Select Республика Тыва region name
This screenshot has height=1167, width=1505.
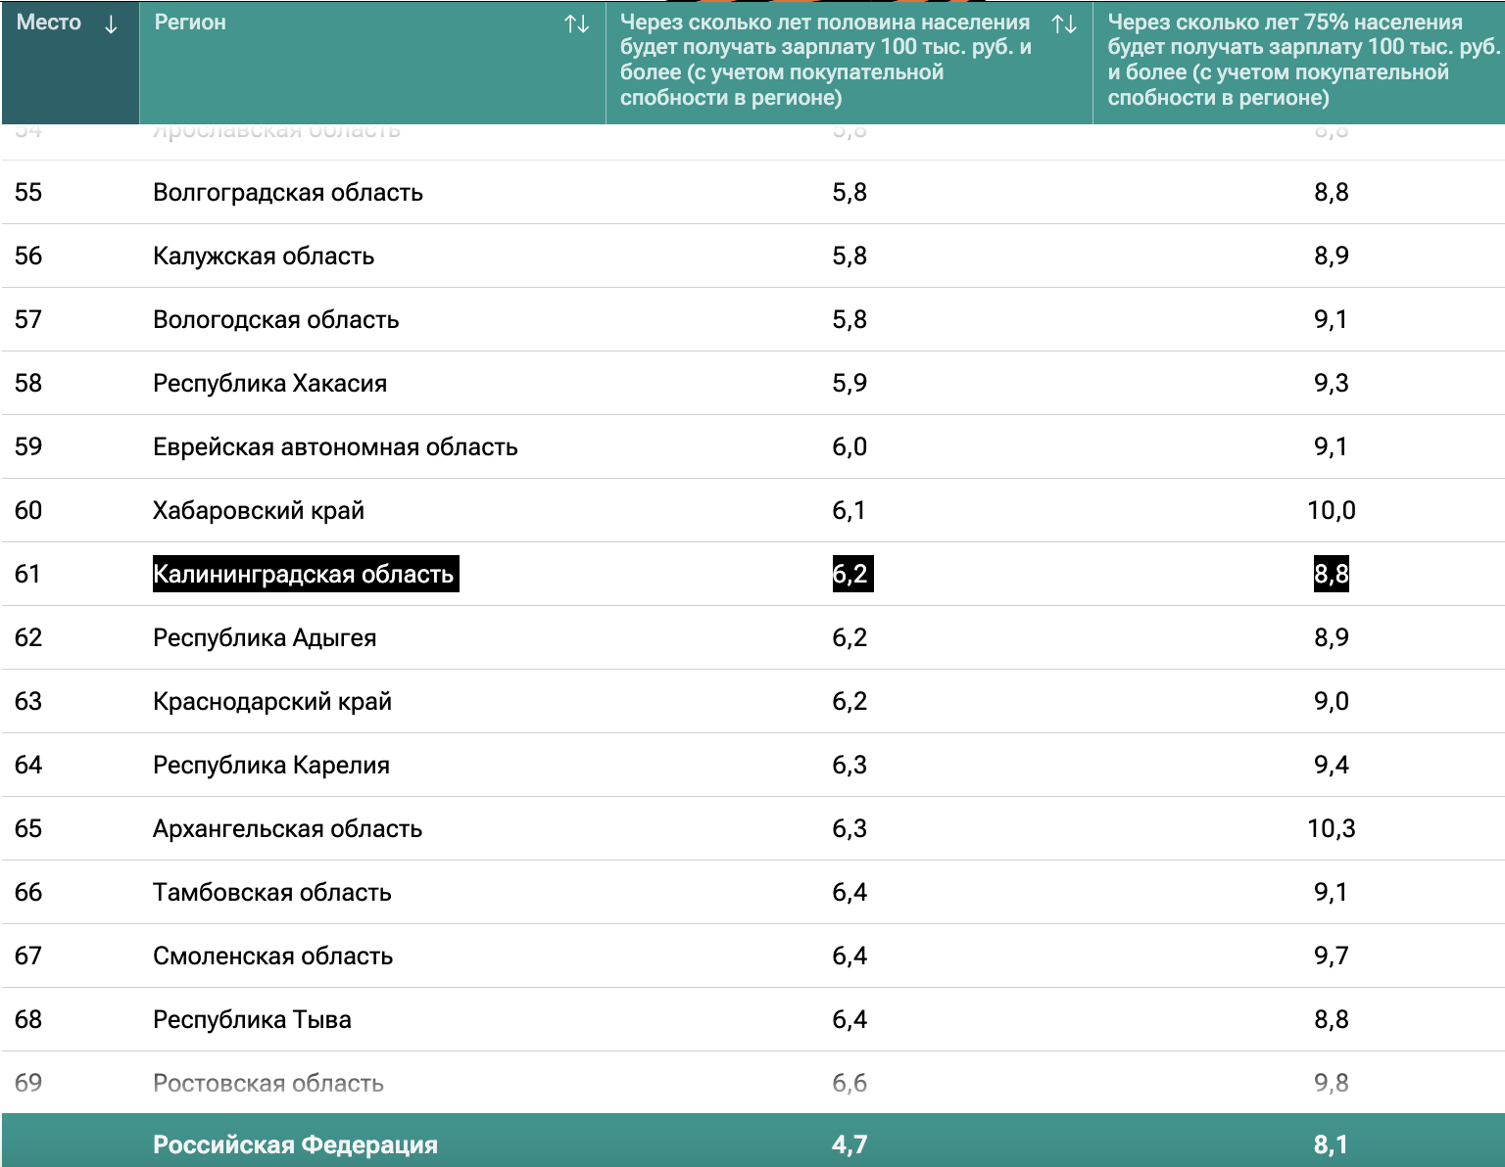pyautogui.click(x=252, y=1019)
